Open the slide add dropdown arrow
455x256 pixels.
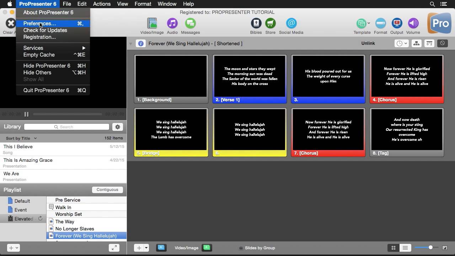(146, 248)
